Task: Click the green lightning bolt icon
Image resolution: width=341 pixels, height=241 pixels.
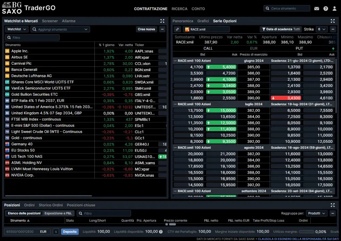Action: (333, 48)
